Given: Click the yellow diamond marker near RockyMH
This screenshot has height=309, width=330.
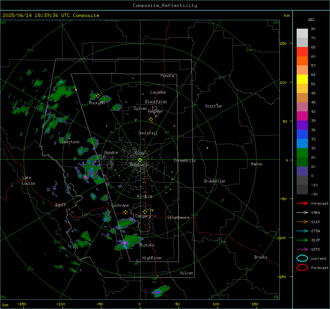Looking at the screenshot, I should coord(98,96).
